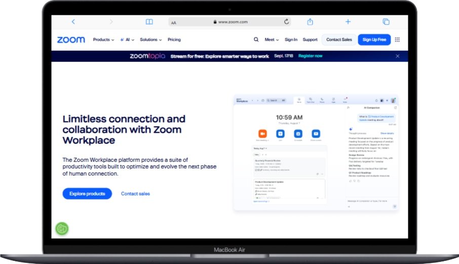459x264 pixels.
Task: Expand the Meet dropdown
Action: 272,40
